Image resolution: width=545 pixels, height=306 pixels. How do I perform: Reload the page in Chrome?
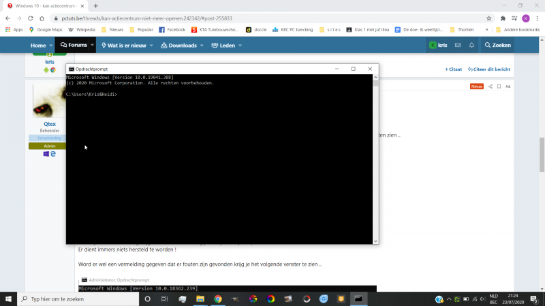[x=31, y=18]
